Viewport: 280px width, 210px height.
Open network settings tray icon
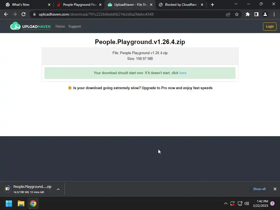(240, 203)
